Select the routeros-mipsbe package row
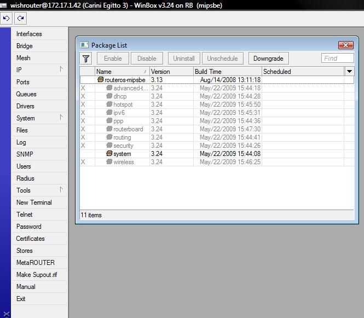This screenshot has width=364, height=318. [217, 79]
